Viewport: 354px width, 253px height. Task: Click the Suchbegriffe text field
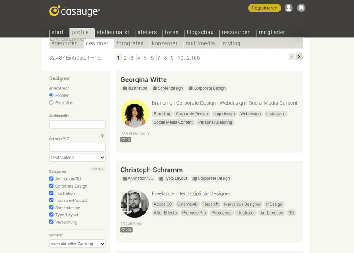[x=77, y=125]
